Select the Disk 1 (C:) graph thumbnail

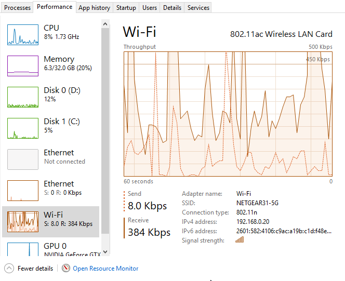pos(23,128)
